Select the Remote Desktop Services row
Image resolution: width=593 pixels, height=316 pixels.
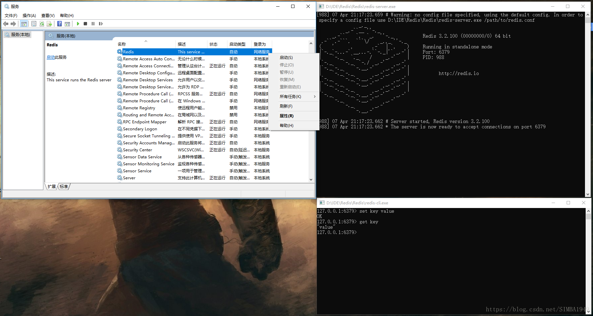click(x=194, y=80)
